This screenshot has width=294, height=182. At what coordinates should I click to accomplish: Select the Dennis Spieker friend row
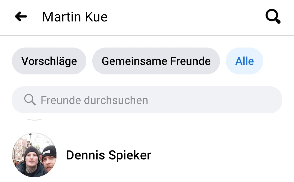(x=163, y=155)
